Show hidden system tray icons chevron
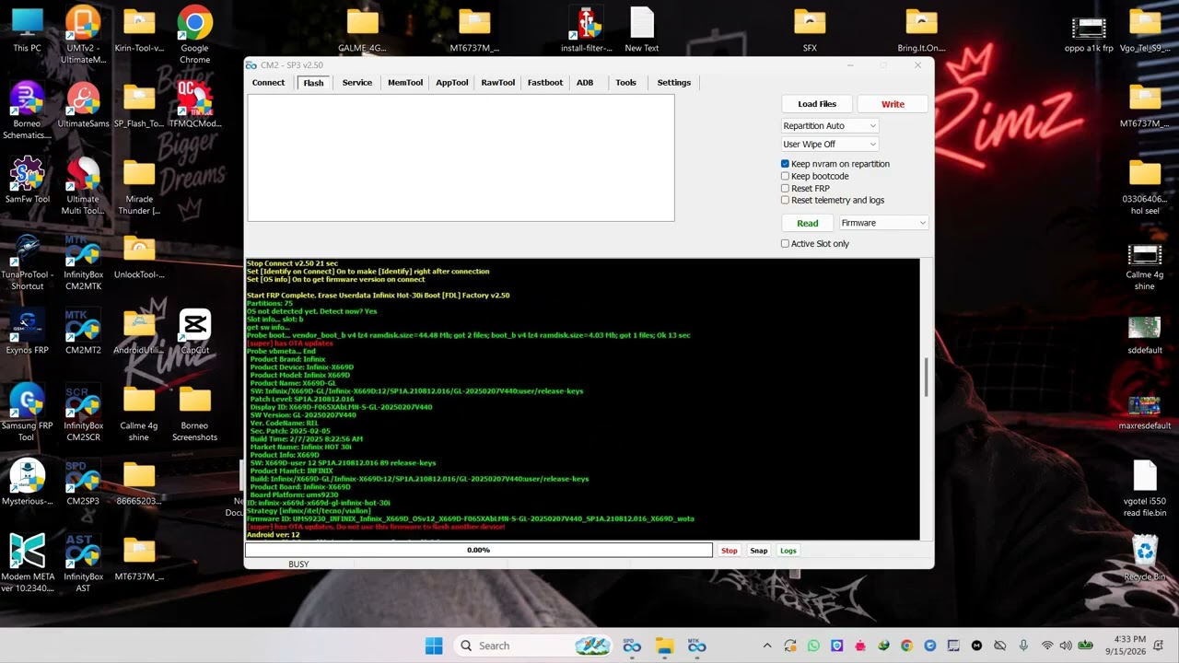The width and height of the screenshot is (1179, 663). [x=767, y=646]
